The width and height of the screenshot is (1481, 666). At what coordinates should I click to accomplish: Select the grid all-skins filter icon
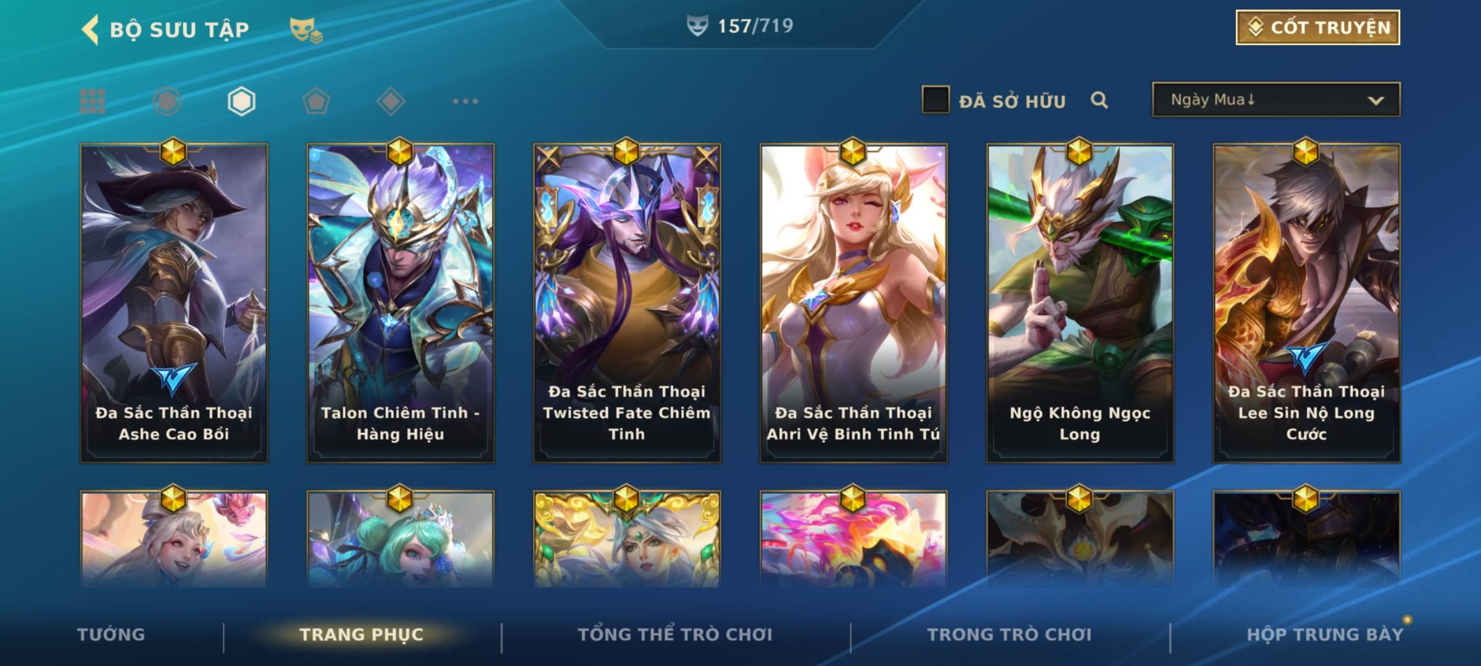[x=93, y=101]
